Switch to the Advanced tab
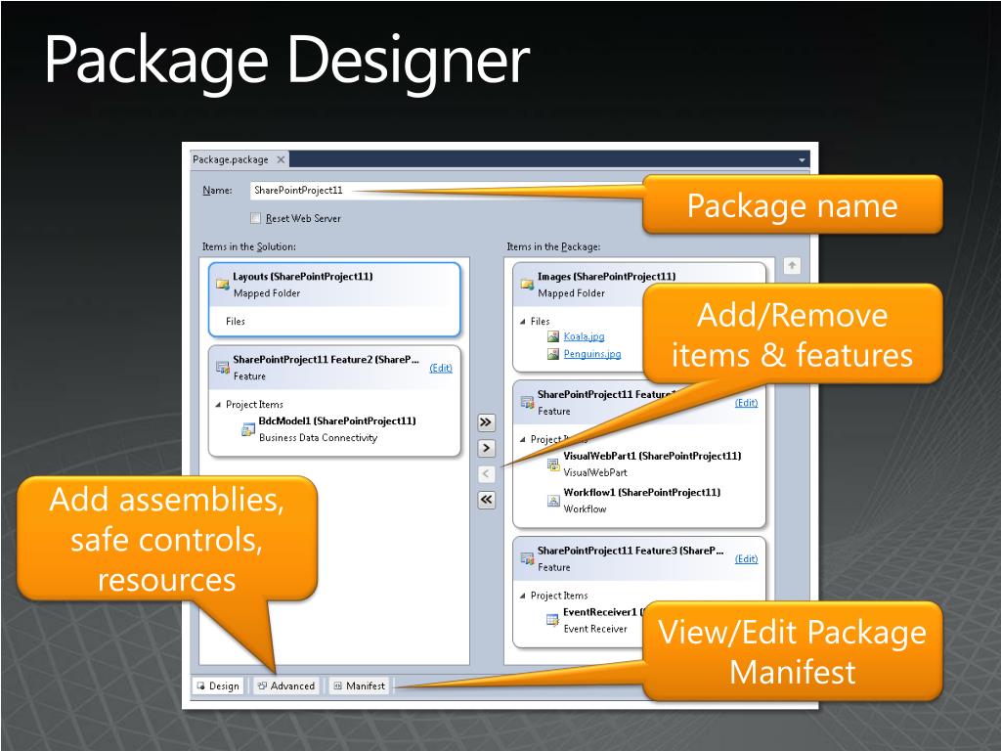The height and width of the screenshot is (751, 1001). click(286, 685)
